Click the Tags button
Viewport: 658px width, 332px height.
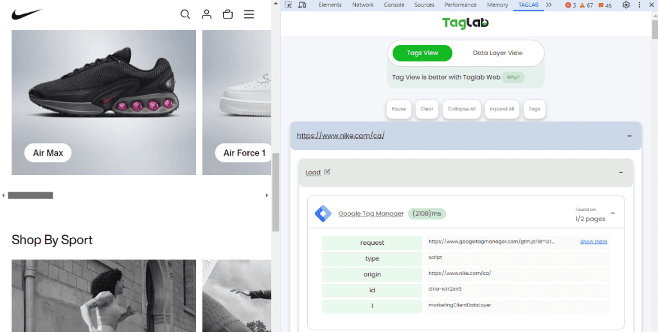pos(534,109)
